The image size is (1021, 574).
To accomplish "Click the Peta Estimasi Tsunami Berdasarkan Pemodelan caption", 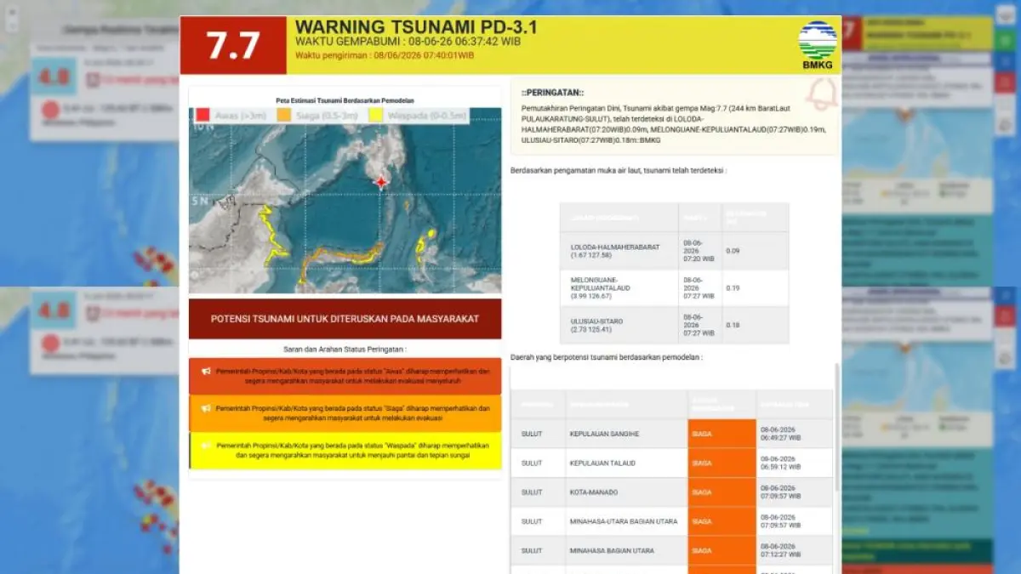I will (x=344, y=99).
